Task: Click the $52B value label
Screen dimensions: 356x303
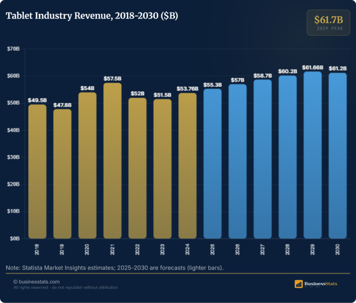Action: coord(137,94)
